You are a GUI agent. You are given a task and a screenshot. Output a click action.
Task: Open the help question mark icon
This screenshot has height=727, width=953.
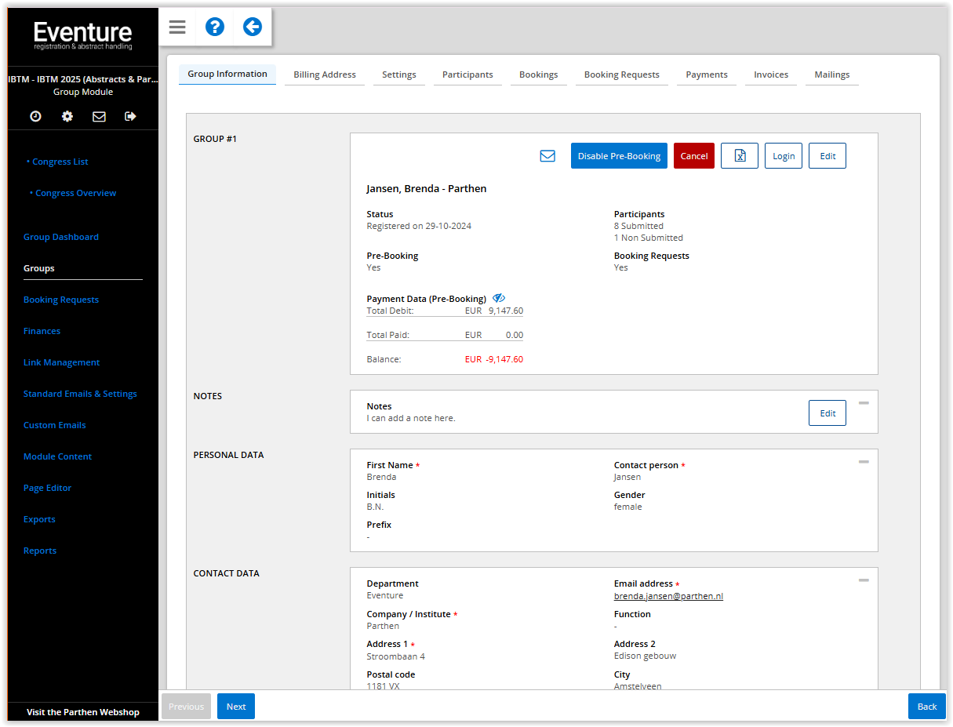click(214, 27)
